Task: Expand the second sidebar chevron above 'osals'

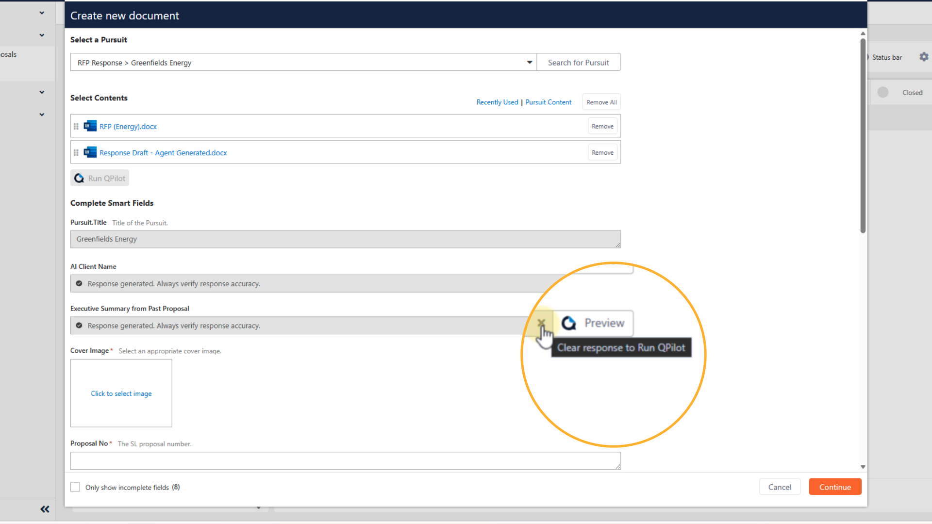Action: (42, 35)
